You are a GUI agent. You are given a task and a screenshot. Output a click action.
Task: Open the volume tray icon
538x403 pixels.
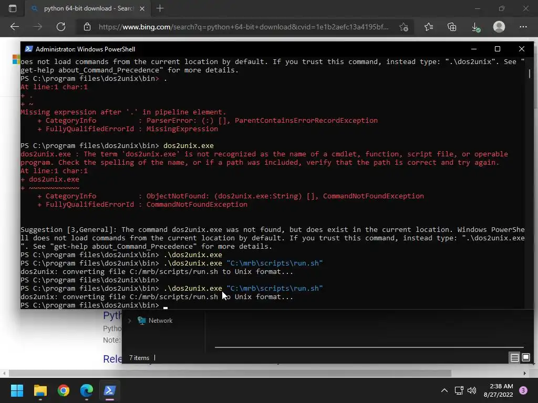click(472, 390)
